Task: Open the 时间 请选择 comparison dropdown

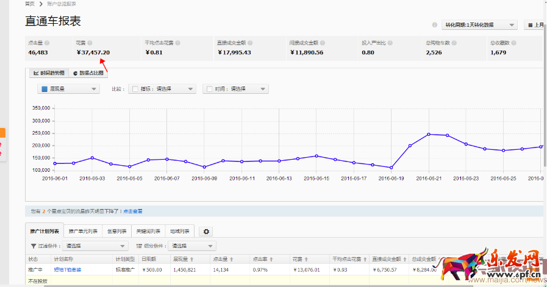Action: click(x=235, y=89)
